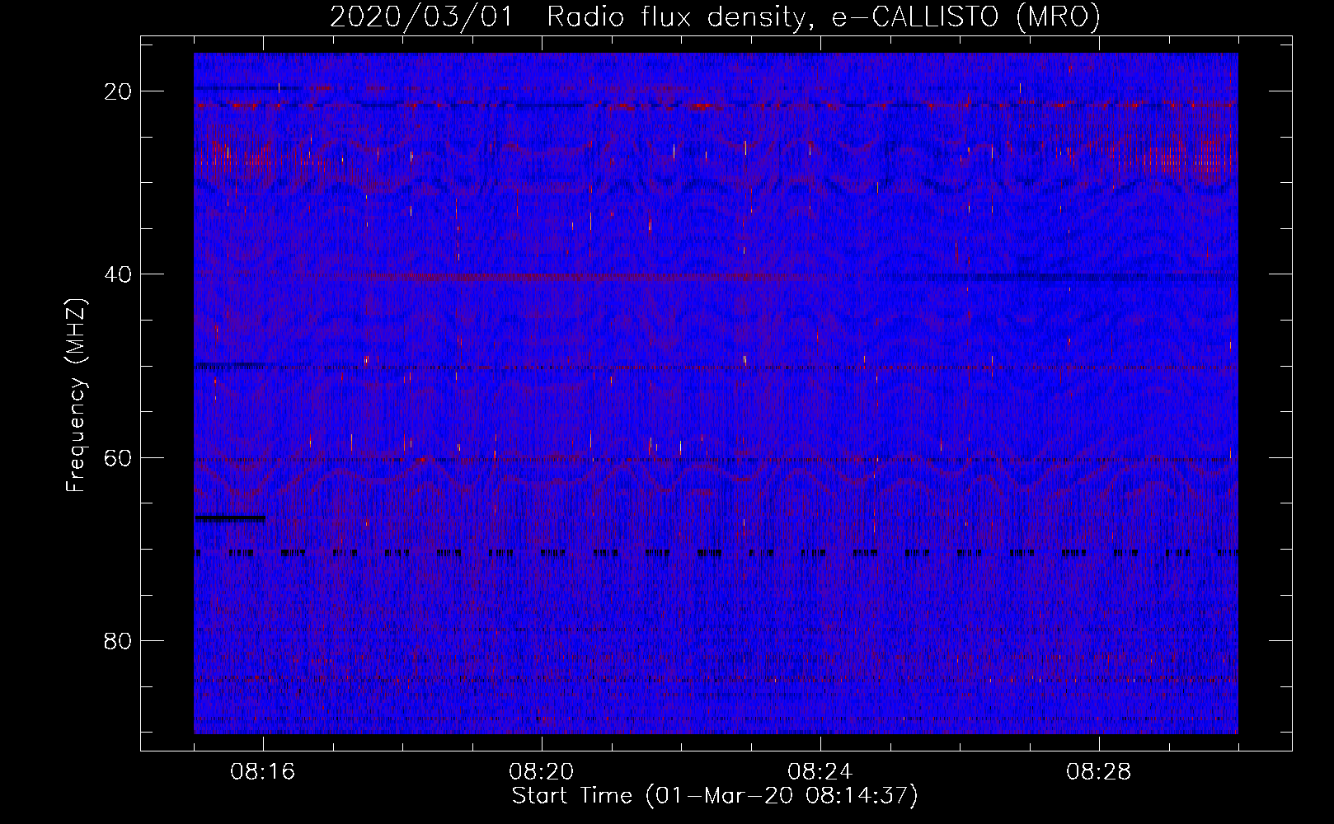
Task: Click the 08:20 time axis tick label
Action: [x=542, y=772]
